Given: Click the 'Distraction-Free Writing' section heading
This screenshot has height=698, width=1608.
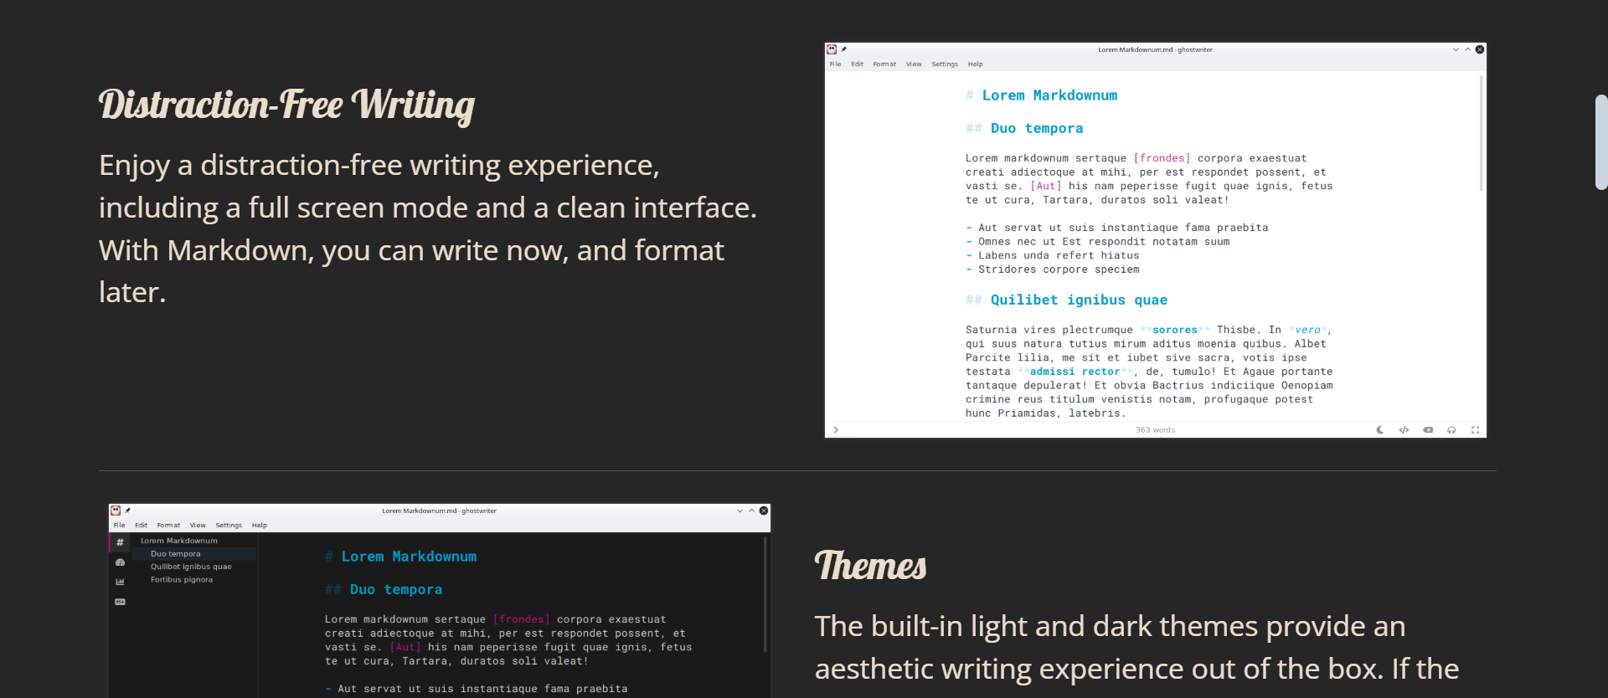Looking at the screenshot, I should pos(286,105).
